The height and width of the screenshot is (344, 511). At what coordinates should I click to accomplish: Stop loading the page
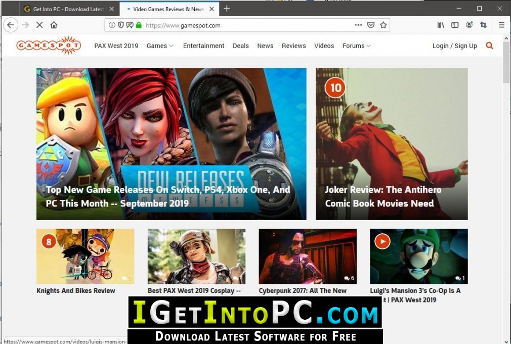click(x=39, y=25)
